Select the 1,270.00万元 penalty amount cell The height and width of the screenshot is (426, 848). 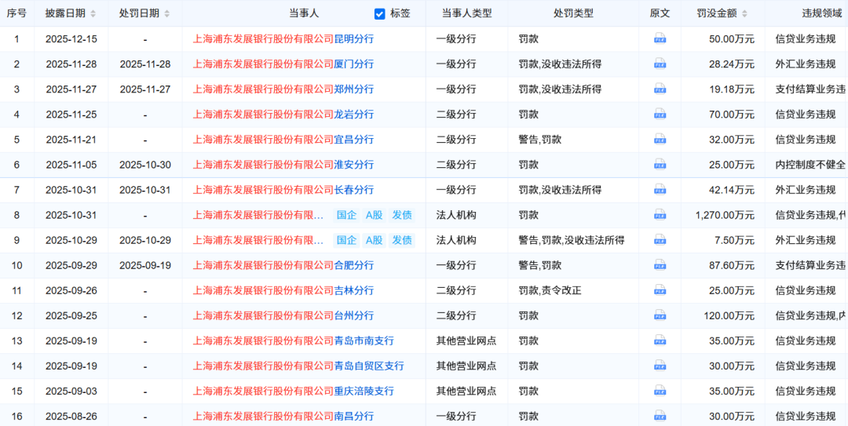(x=725, y=215)
